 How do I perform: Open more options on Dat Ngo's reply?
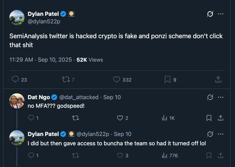(x=221, y=97)
